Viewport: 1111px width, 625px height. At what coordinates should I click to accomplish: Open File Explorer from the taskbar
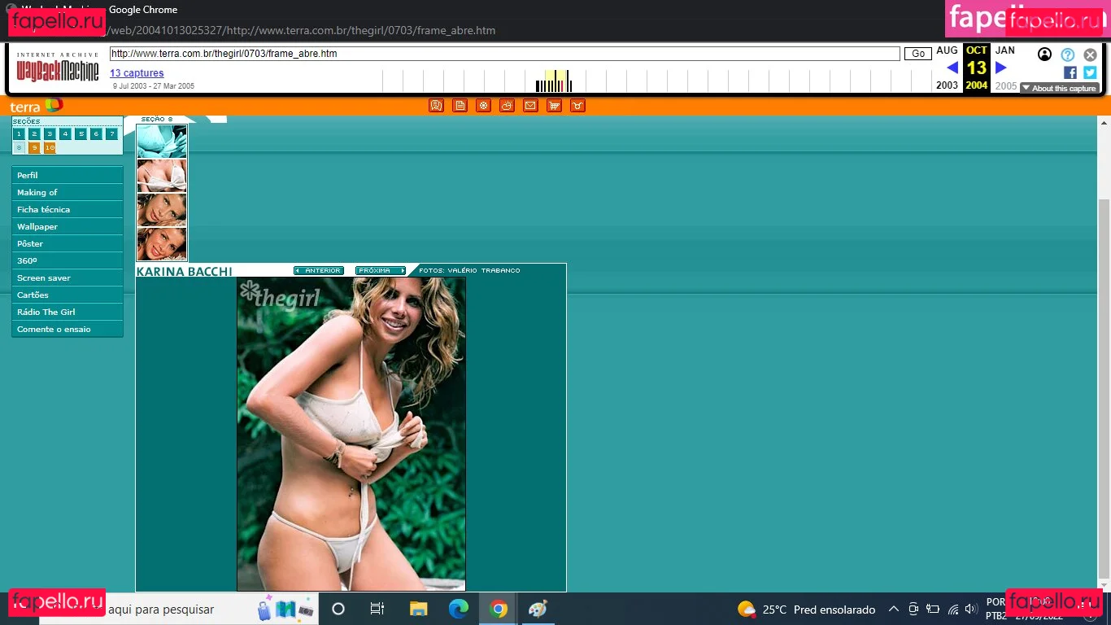coord(418,609)
